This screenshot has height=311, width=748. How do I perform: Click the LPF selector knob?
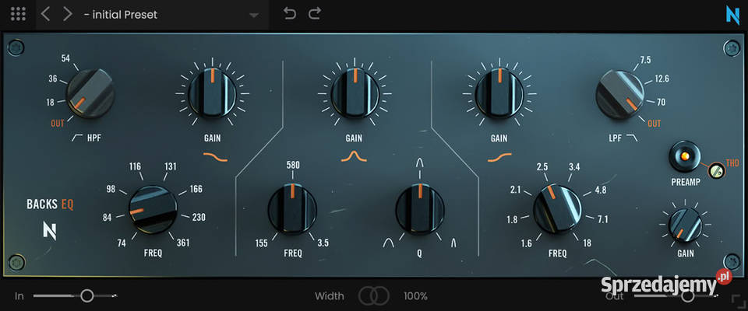[x=619, y=94]
